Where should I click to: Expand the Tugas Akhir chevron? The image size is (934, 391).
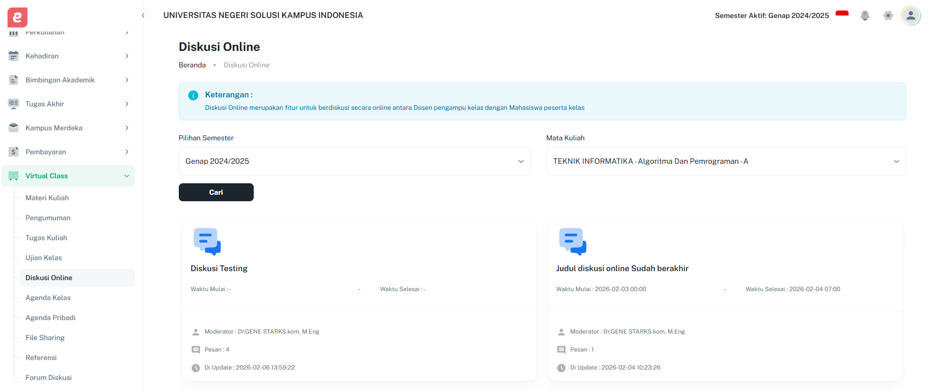127,104
